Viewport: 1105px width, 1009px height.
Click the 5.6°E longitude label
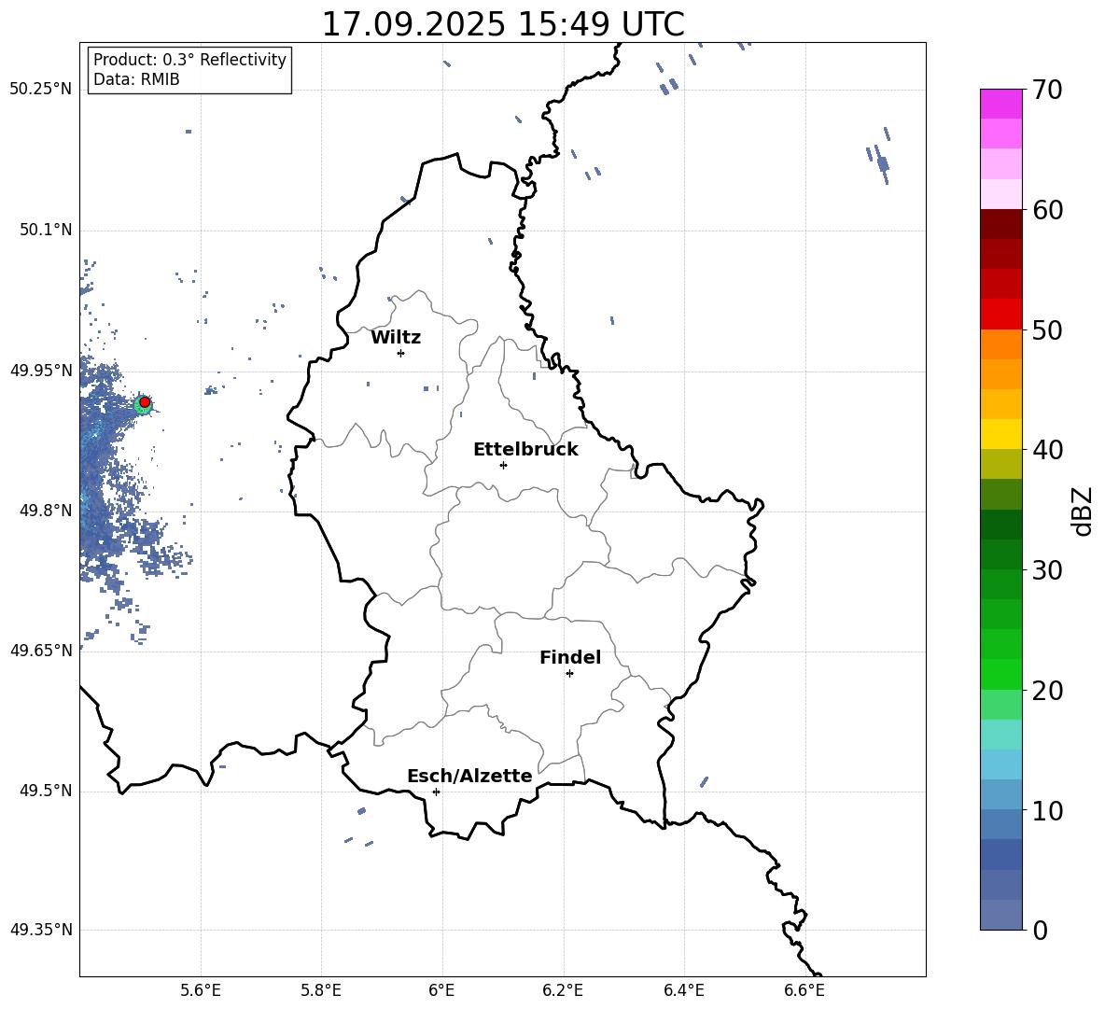(x=201, y=990)
